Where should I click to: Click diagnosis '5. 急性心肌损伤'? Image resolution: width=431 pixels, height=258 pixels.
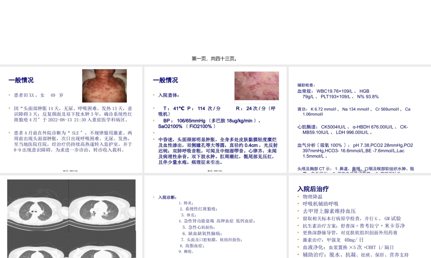coord(198,227)
